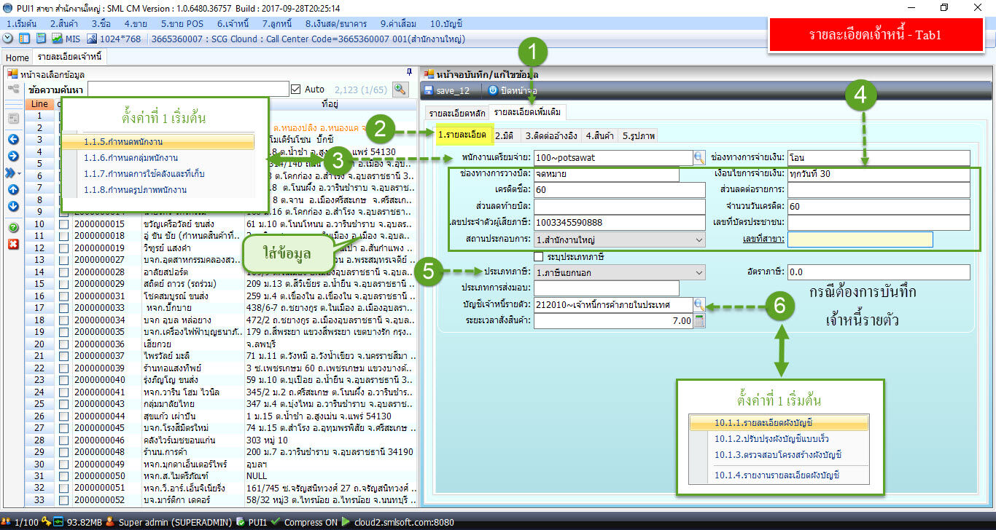
Task: Click the panel layout icon in toolbar
Action: pyautogui.click(x=24, y=39)
